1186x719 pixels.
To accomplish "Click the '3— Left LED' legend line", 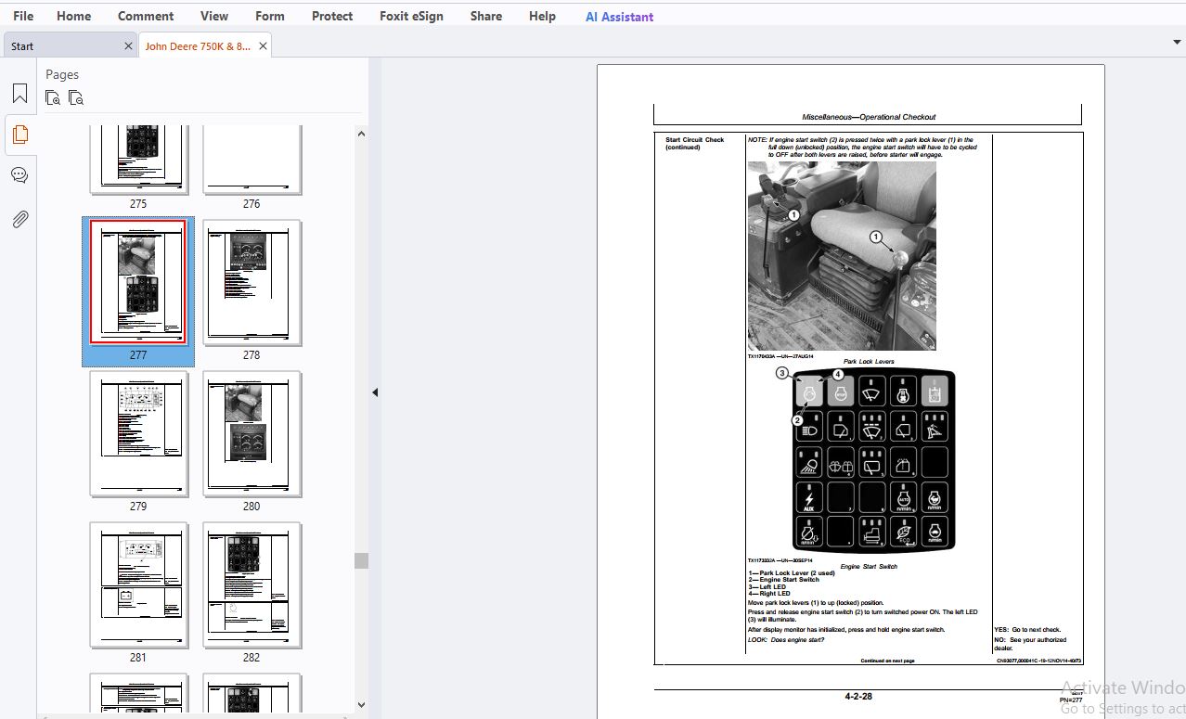I will coord(767,587).
